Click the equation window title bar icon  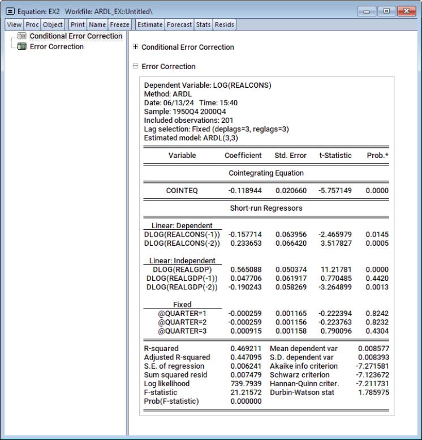(7, 11)
